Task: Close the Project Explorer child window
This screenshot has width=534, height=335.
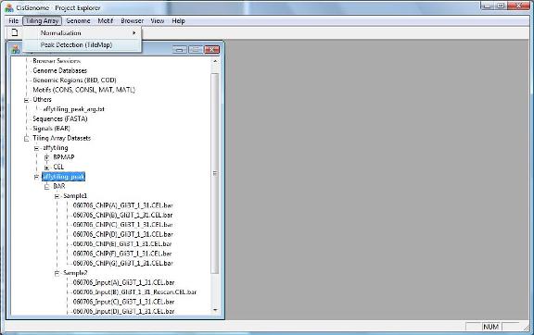Action: coord(211,50)
